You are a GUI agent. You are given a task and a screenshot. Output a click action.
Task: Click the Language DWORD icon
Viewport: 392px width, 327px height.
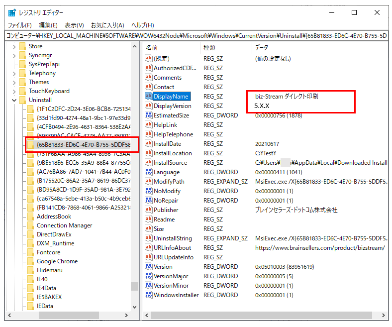pyautogui.click(x=149, y=172)
